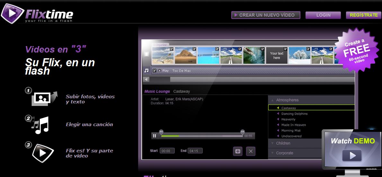Click speaker icon beside Undiscovered

[278, 136]
